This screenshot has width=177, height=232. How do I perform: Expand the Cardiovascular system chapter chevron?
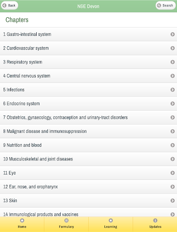pyautogui.click(x=172, y=48)
